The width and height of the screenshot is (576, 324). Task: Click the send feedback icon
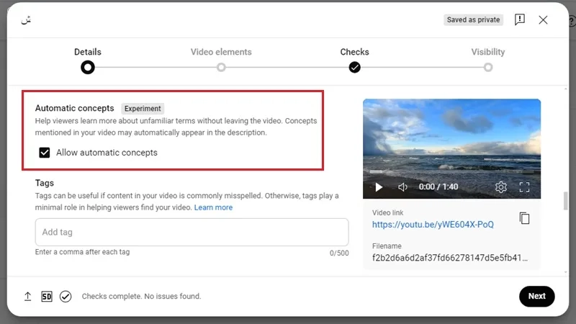(519, 19)
